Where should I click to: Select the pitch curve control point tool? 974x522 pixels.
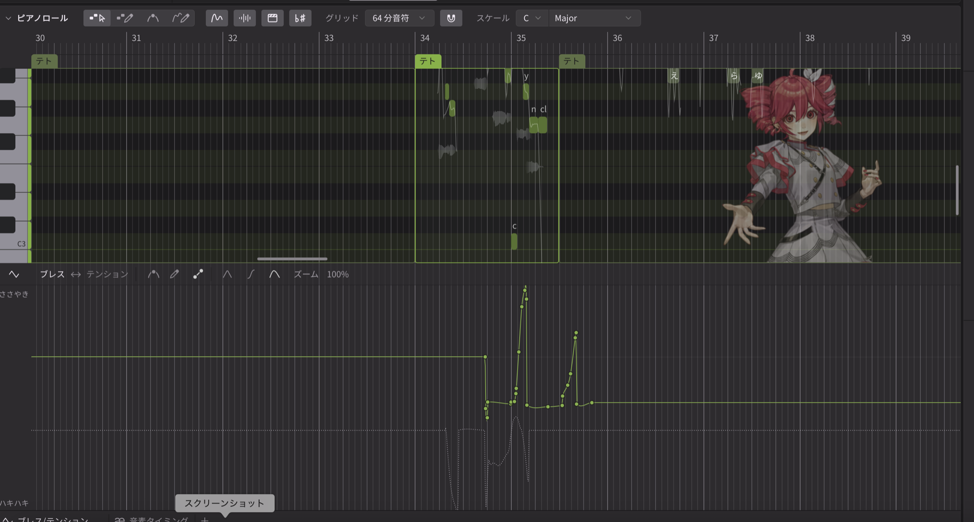tap(153, 18)
